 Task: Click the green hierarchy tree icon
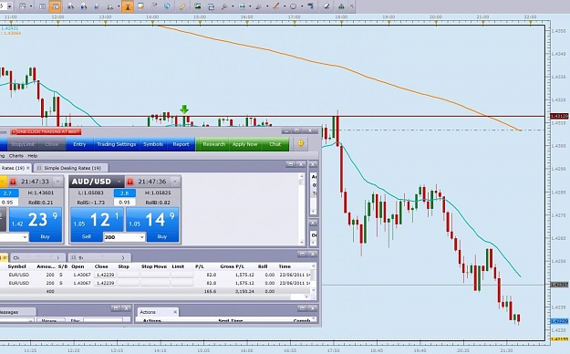(x=341, y=6)
